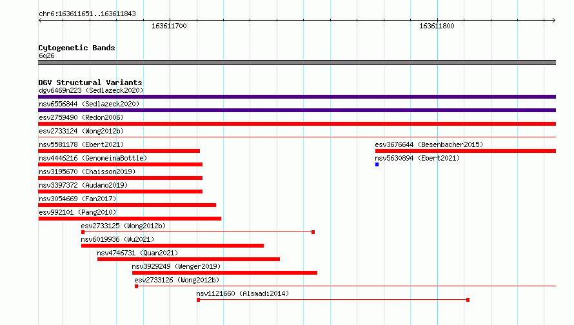Screen dimensions: 574x325
Task: Click the dgv6469n223 (Sedlazeck2020) variant label
Action: [91, 90]
